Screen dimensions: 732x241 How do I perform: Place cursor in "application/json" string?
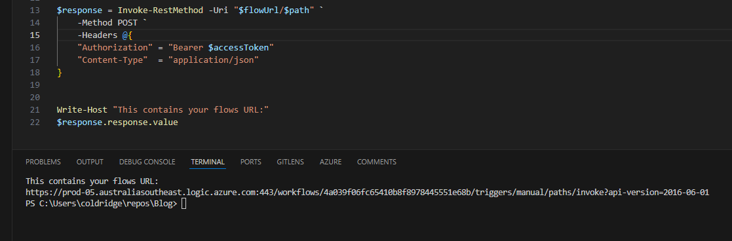click(x=214, y=60)
